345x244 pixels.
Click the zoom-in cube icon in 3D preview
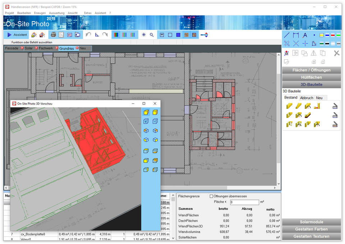(146, 121)
